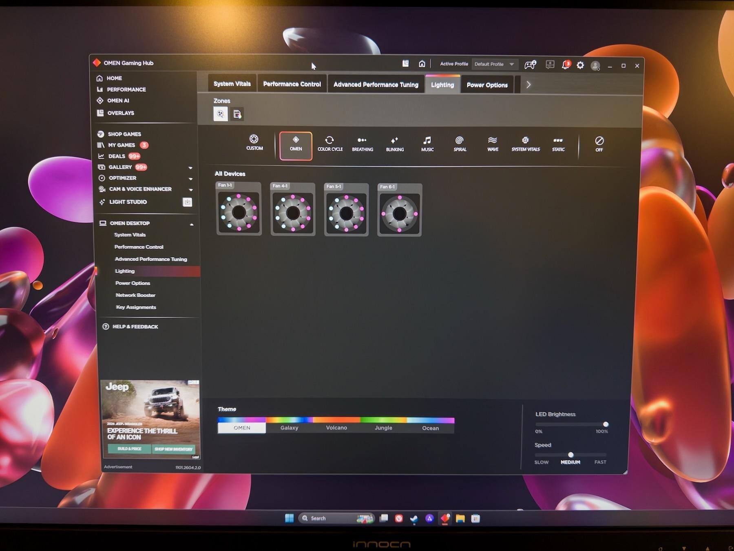This screenshot has height=551, width=734.
Task: Expand the Cam & Voice Enhancer section
Action: 190,190
